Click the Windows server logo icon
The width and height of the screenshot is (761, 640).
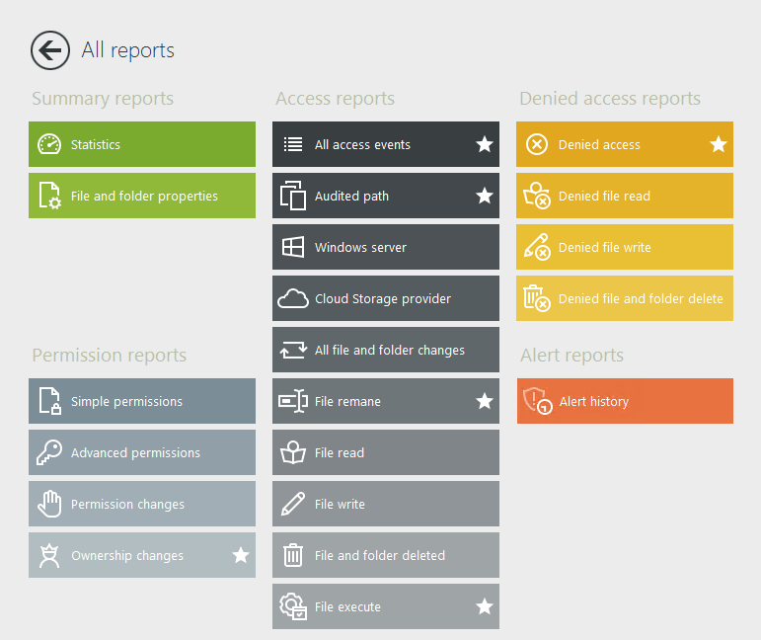293,247
